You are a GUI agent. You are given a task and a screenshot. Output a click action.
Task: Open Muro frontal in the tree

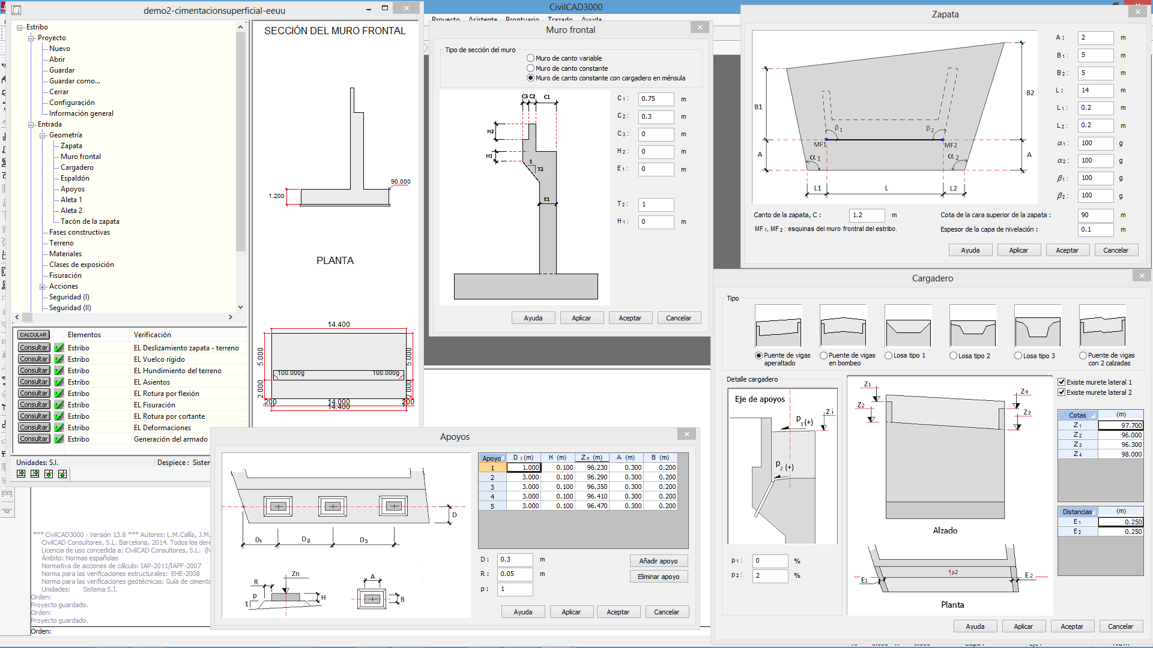coord(80,157)
